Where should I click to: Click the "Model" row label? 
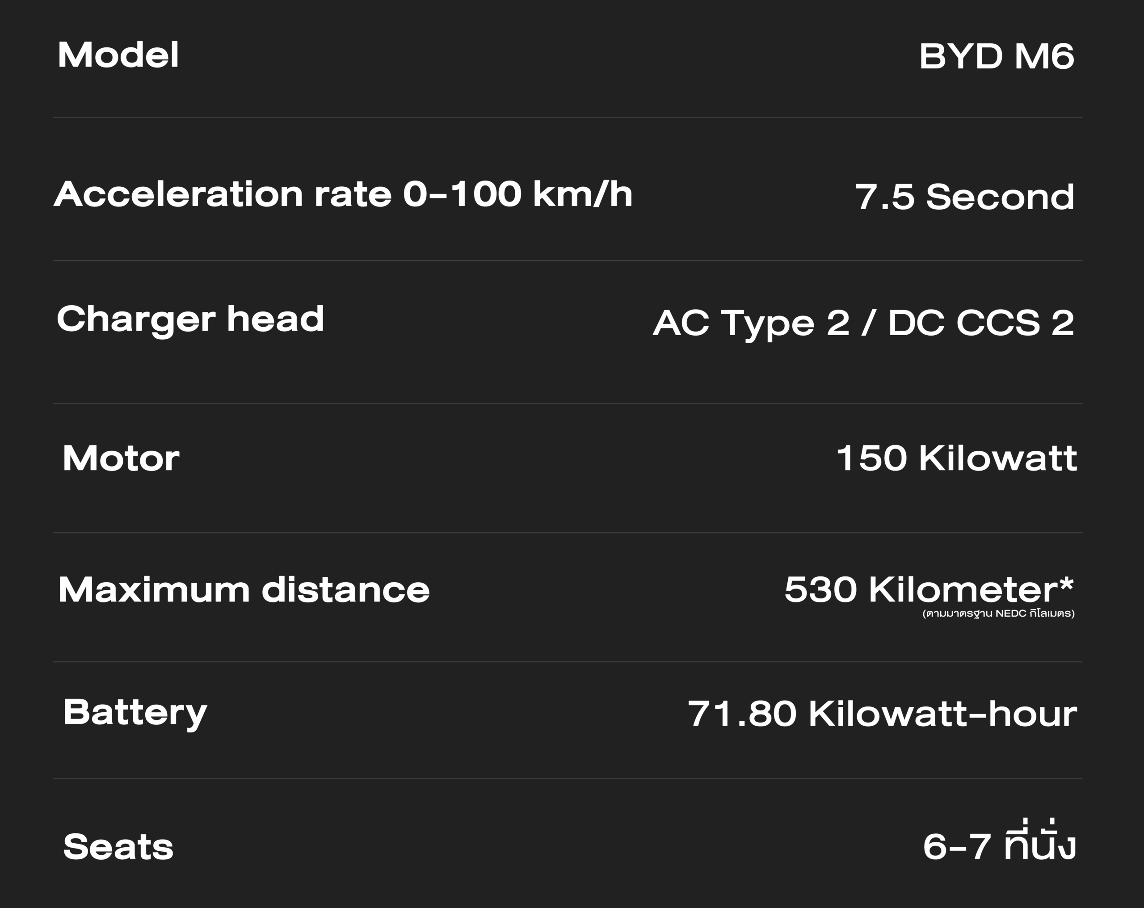[x=118, y=55]
